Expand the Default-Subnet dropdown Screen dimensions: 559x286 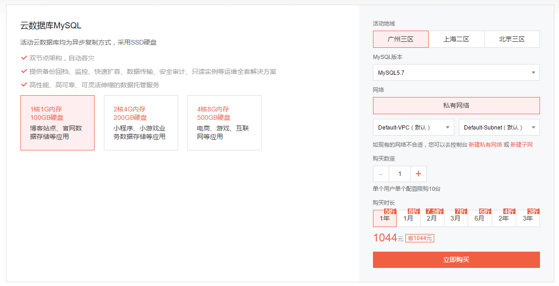click(499, 127)
